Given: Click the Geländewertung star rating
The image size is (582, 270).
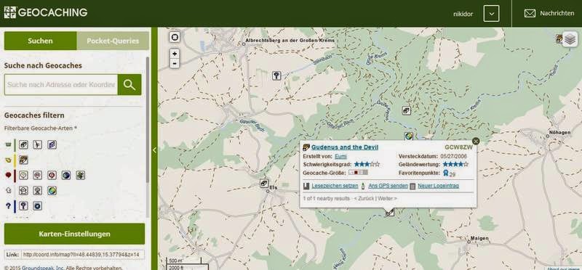Looking at the screenshot, I should [x=455, y=164].
